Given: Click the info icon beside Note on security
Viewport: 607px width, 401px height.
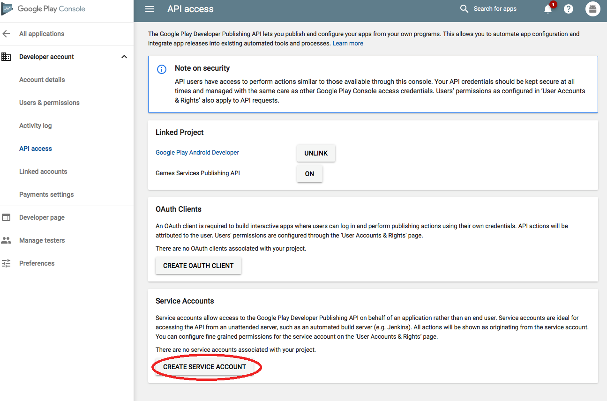Looking at the screenshot, I should pyautogui.click(x=162, y=69).
